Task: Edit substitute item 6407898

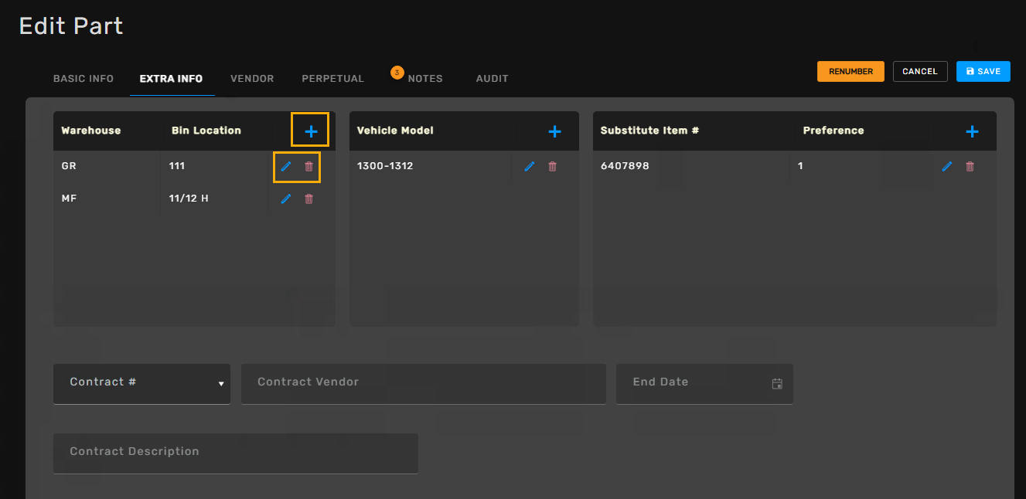Action: (947, 167)
